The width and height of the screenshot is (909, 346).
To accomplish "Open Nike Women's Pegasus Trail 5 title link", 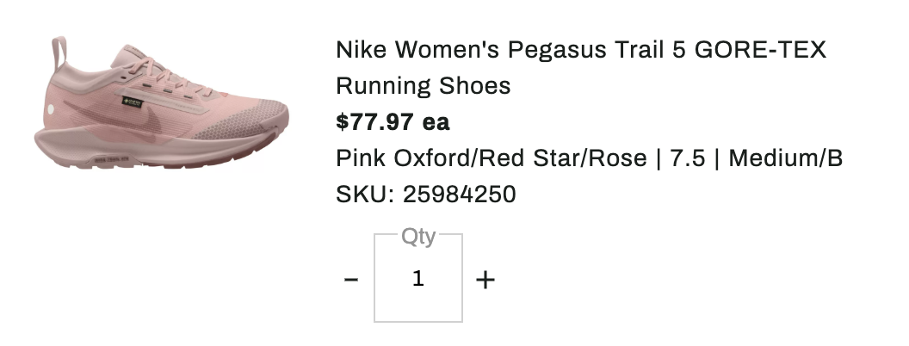I will pyautogui.click(x=580, y=50).
